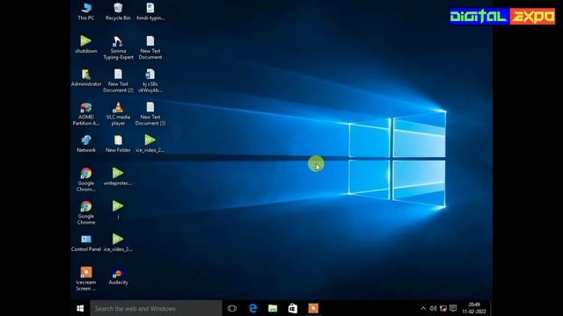Select the Recycle Bin icon
The image size is (563, 316).
(x=118, y=11)
